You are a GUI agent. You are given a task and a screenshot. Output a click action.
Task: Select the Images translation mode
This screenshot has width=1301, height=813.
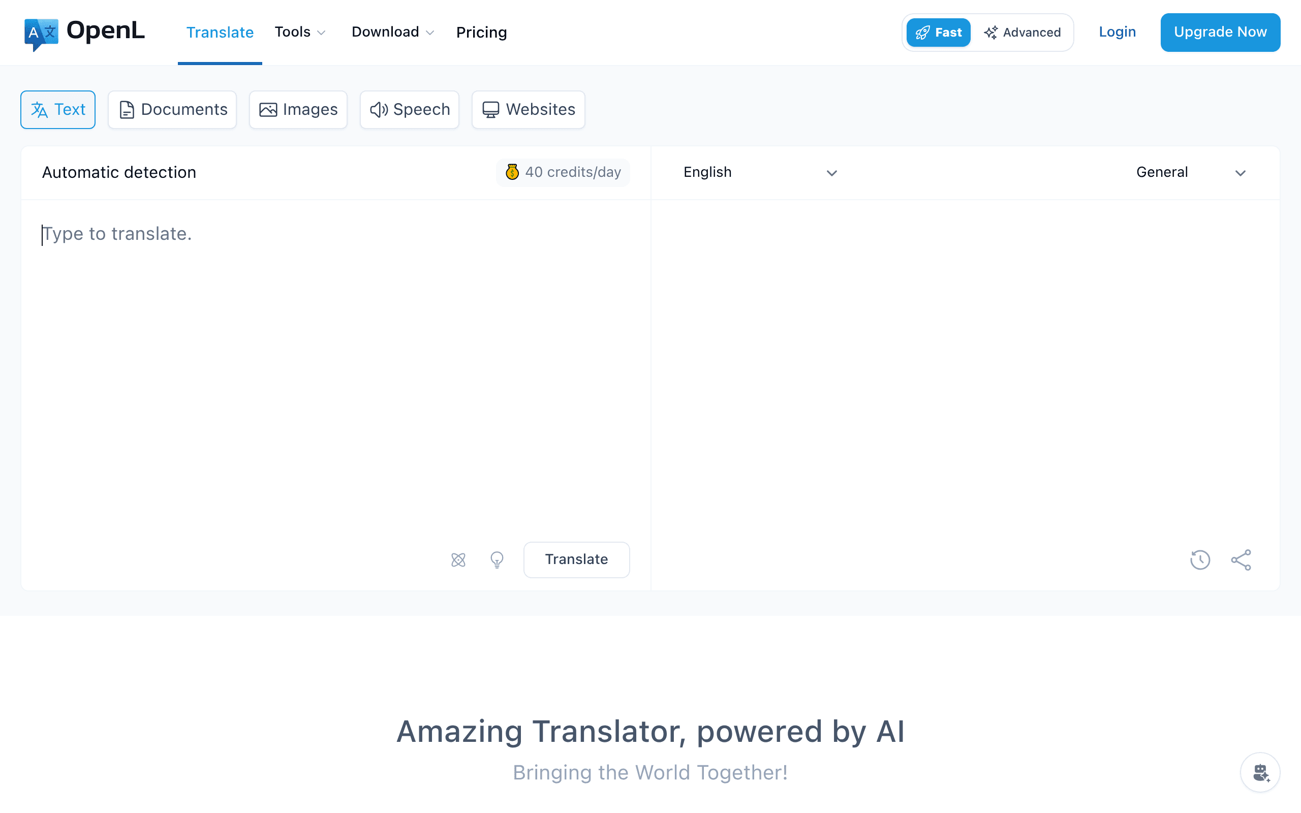click(x=298, y=109)
